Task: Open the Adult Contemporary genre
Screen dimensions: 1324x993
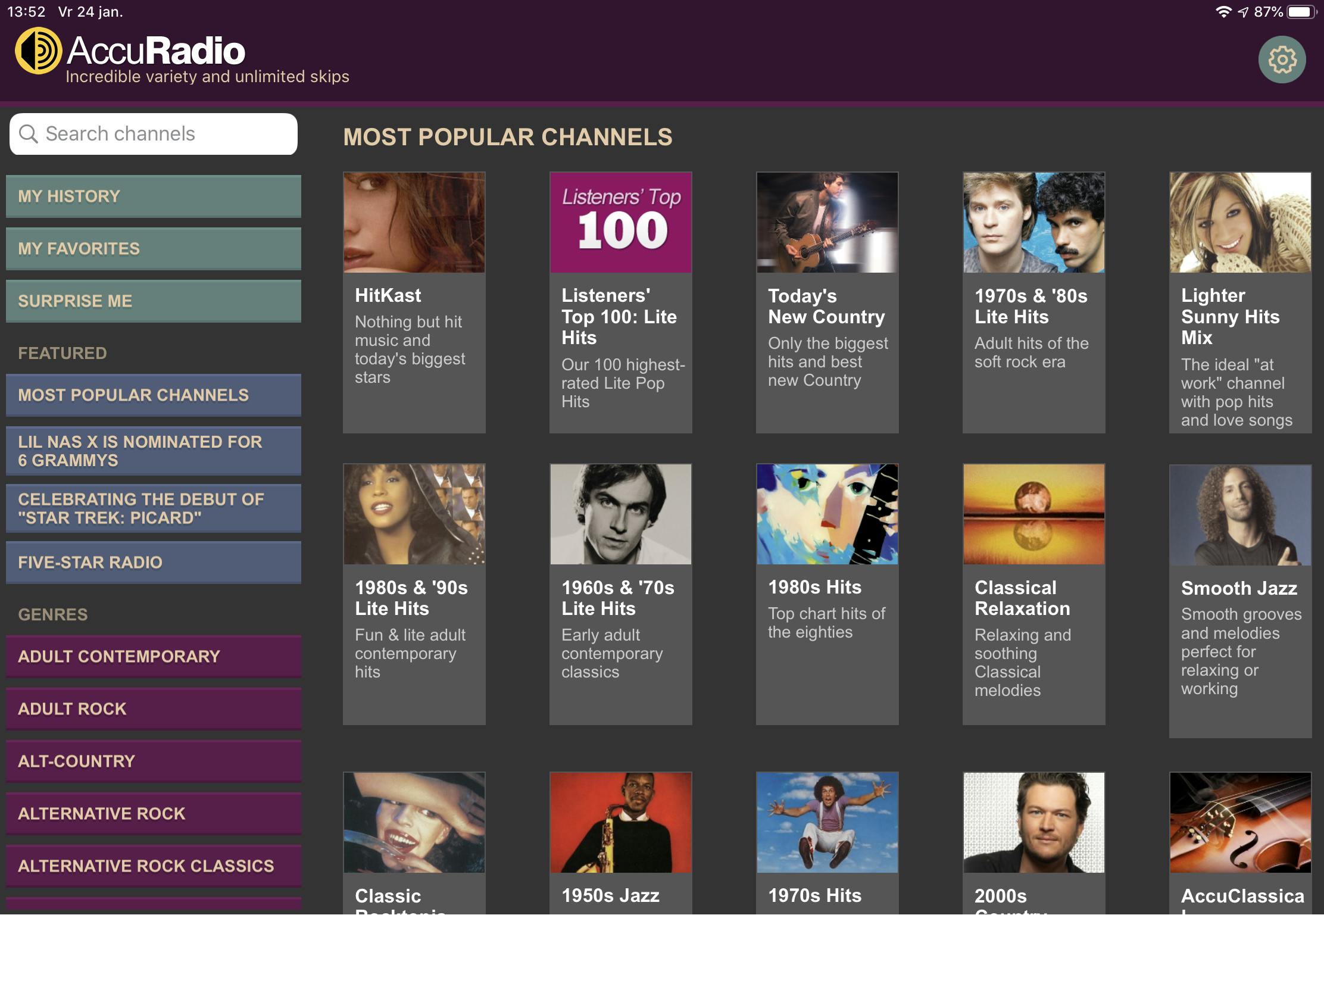Action: click(153, 656)
